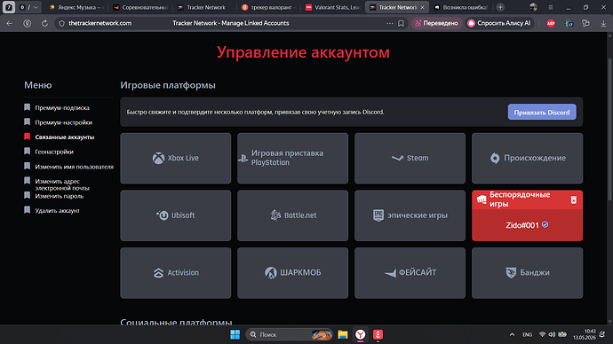
Task: Open the Xbox Live platform card
Action: point(176,158)
